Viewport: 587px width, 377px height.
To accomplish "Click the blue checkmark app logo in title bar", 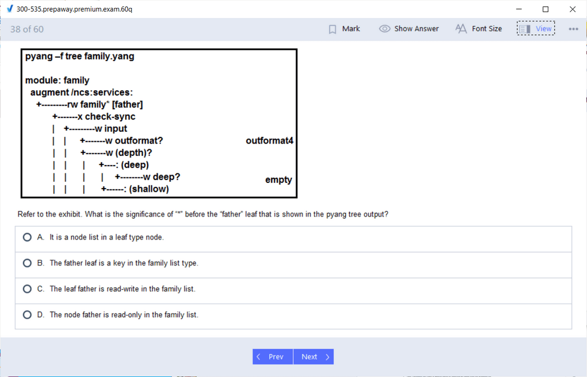I will click(10, 9).
